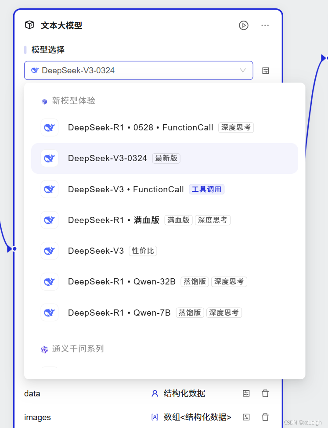This screenshot has width=328, height=428.
Task: Click the 模型选择 section label
Action: tap(48, 50)
